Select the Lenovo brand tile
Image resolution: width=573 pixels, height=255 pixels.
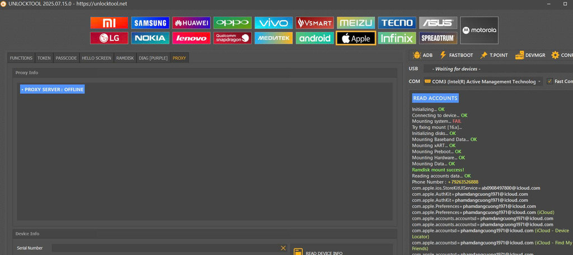point(191,38)
